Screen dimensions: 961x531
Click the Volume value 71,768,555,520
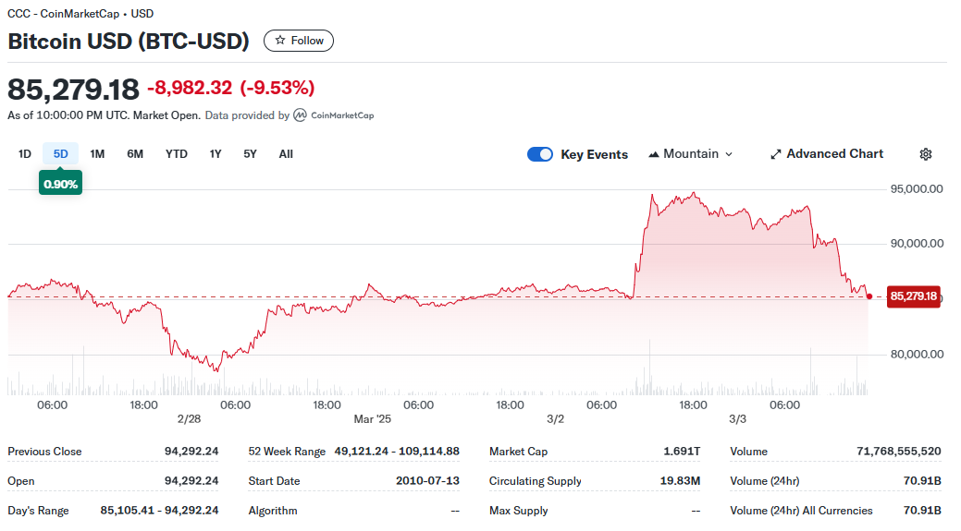coord(898,452)
